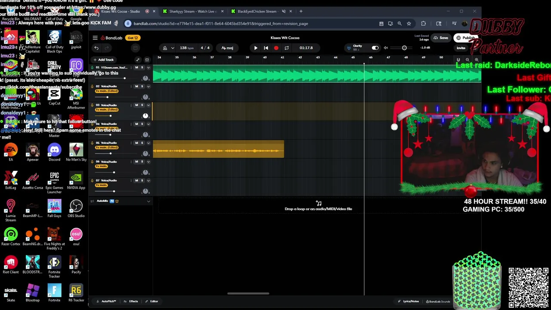Zoom in the timeline with magnifier plus
Viewport: 551px width, 310px height.
point(477,60)
